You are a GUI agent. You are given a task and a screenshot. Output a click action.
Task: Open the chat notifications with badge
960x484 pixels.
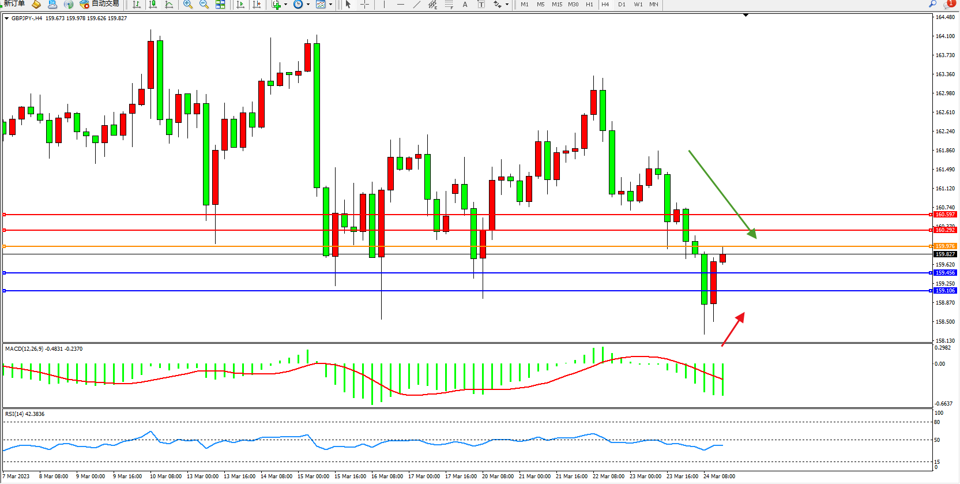(949, 4)
